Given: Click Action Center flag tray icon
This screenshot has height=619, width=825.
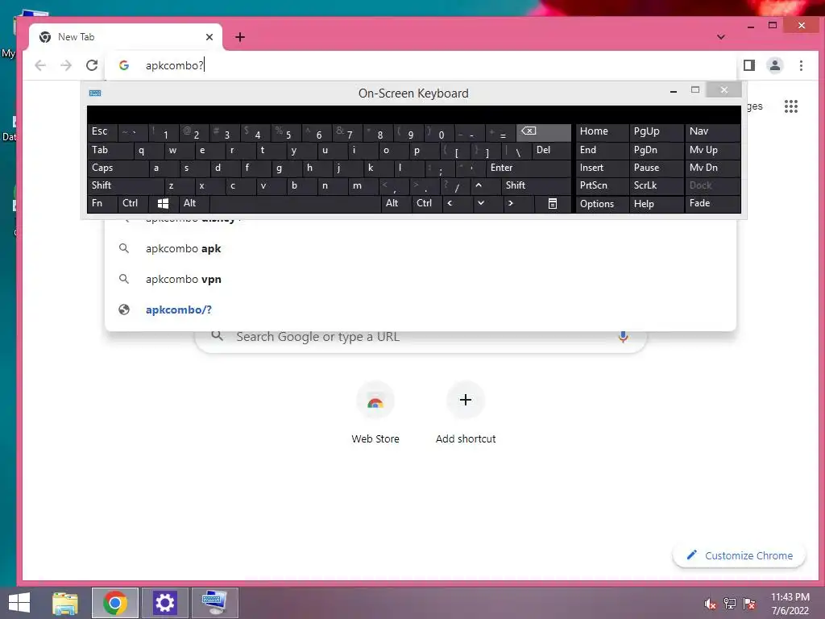Looking at the screenshot, I should [749, 604].
